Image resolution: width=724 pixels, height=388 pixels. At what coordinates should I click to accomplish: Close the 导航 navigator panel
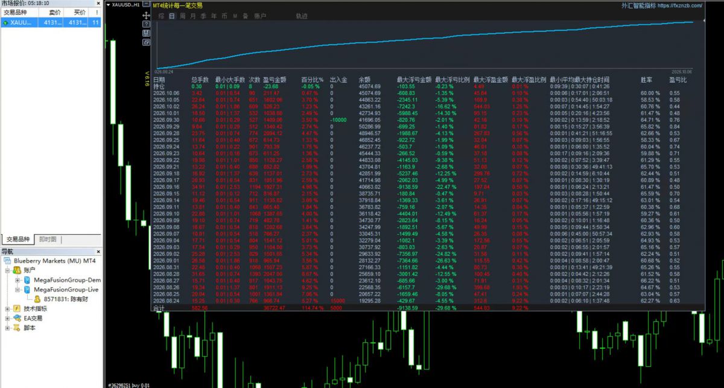[98, 251]
